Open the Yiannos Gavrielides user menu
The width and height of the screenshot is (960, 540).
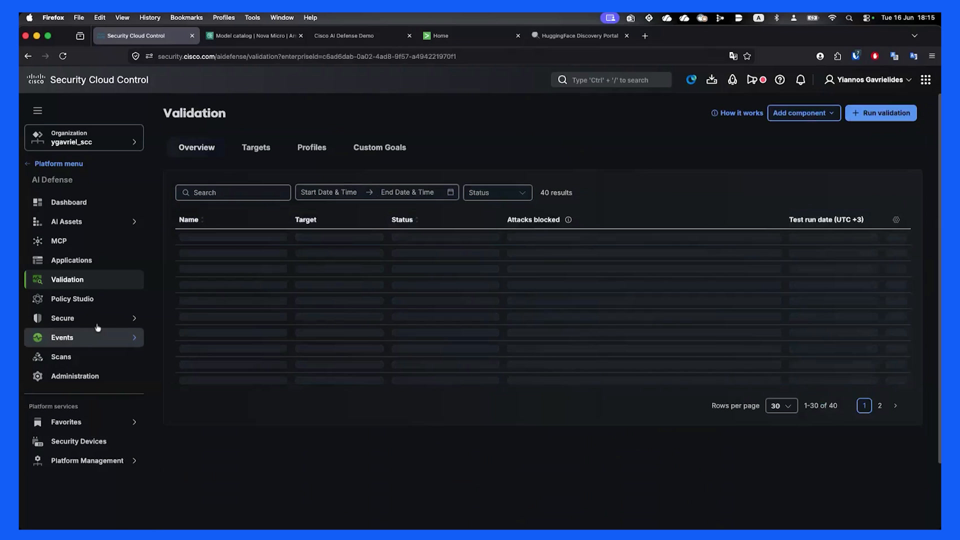tap(868, 80)
